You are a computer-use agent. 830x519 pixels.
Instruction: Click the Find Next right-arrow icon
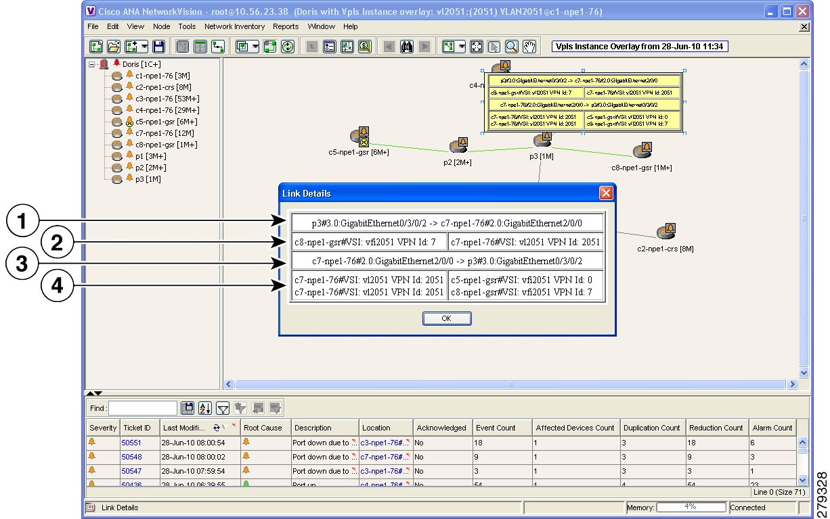(424, 47)
